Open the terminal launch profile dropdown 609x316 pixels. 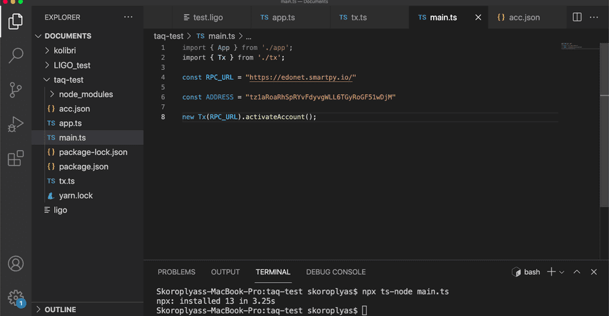click(x=562, y=272)
